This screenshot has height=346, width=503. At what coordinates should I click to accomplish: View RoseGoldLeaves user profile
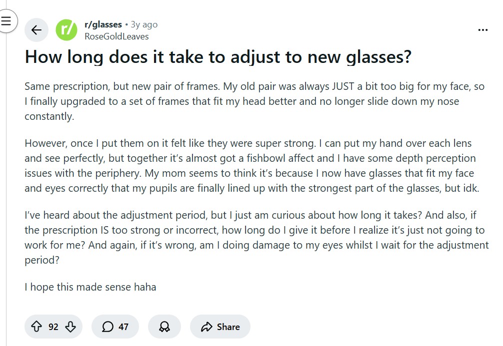116,36
